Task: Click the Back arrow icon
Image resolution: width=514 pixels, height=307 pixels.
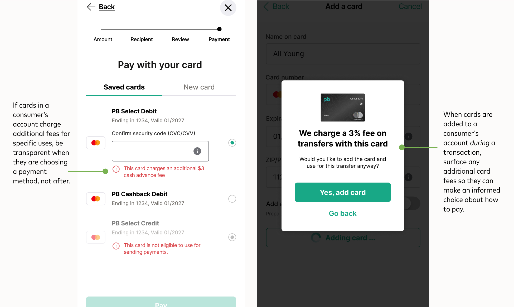Action: (91, 7)
